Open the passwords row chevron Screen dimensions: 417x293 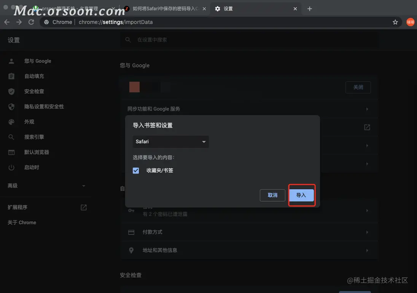pos(367,211)
